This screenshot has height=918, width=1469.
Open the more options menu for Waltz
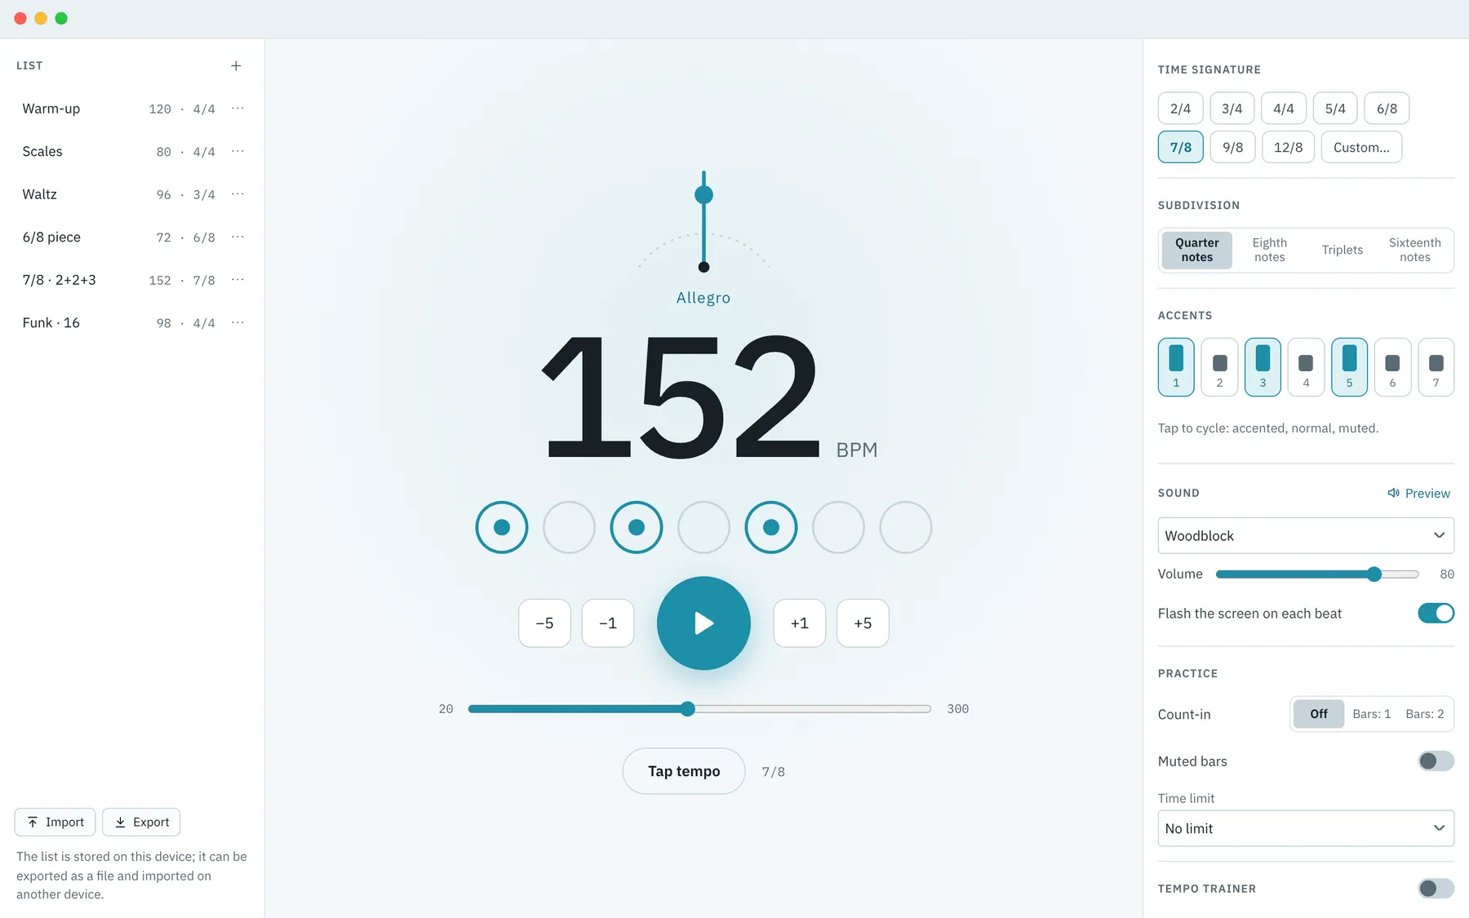pyautogui.click(x=237, y=194)
